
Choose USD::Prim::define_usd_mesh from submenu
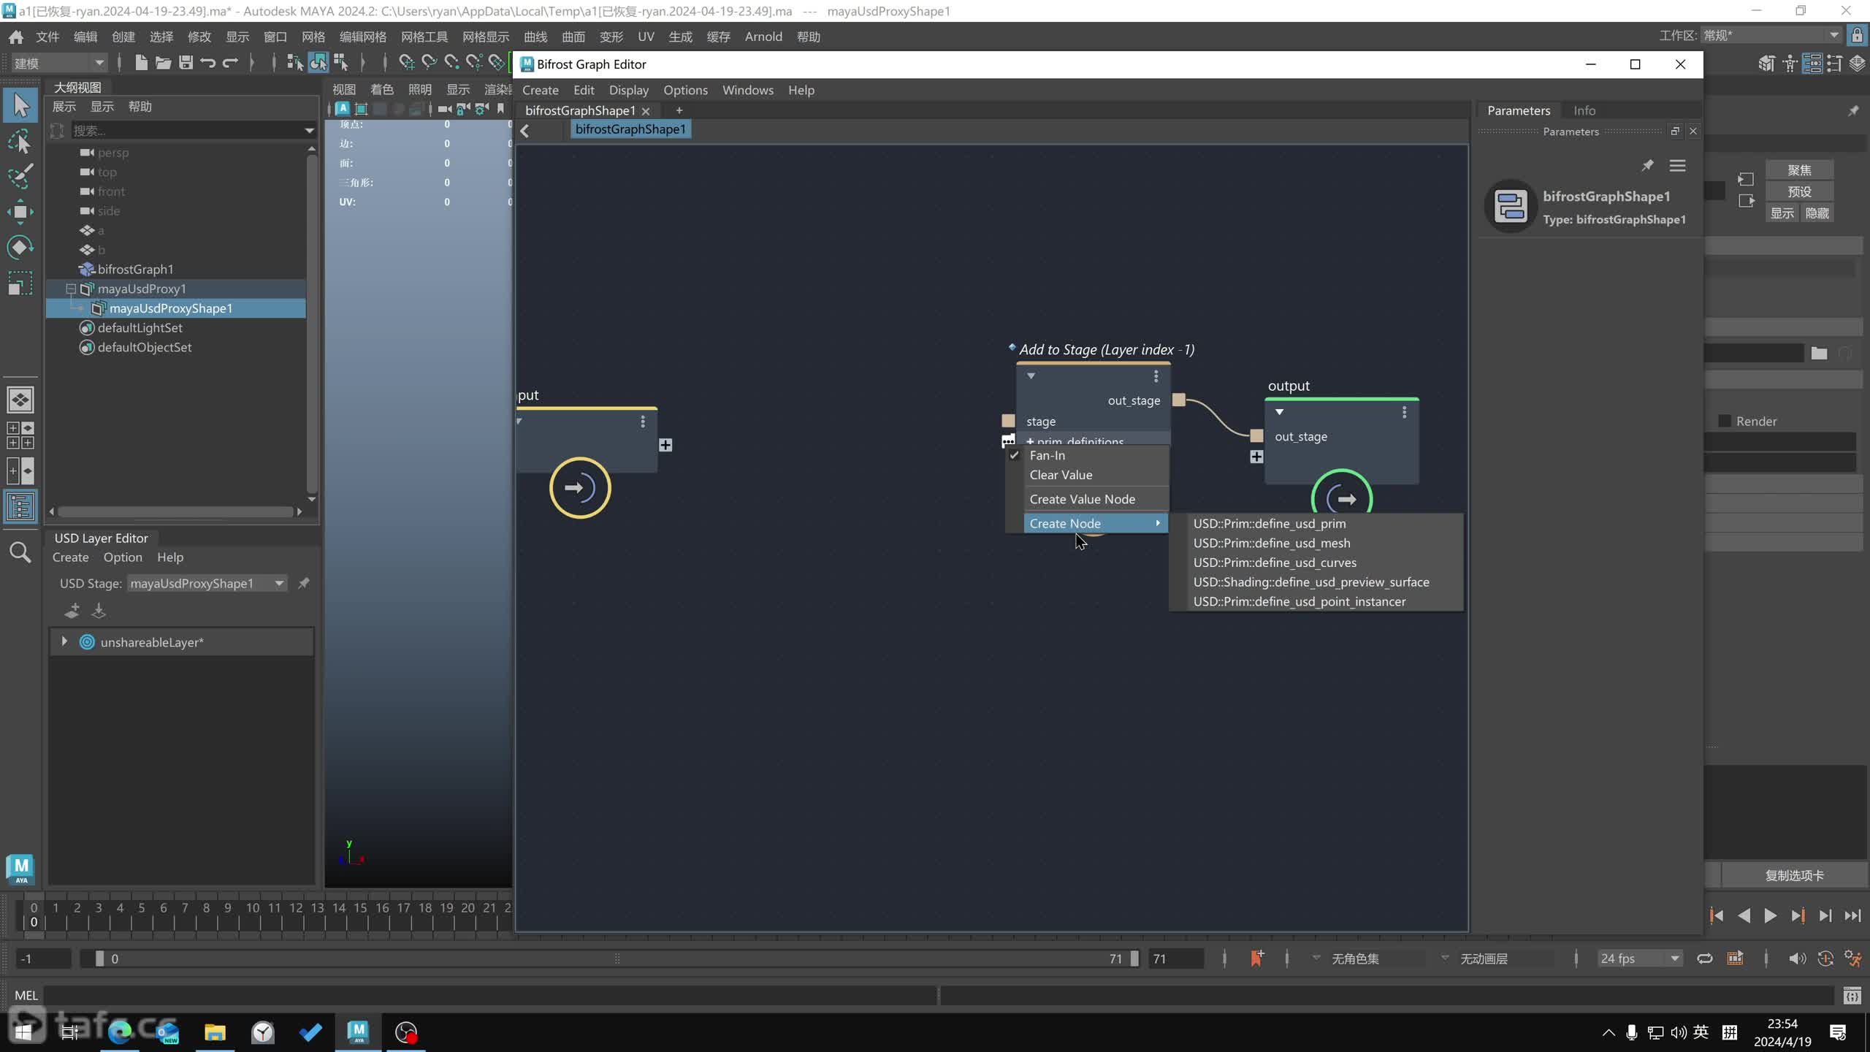[x=1272, y=543]
